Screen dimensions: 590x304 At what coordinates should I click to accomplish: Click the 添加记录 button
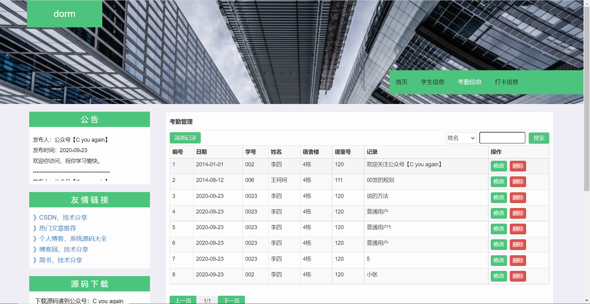click(185, 138)
